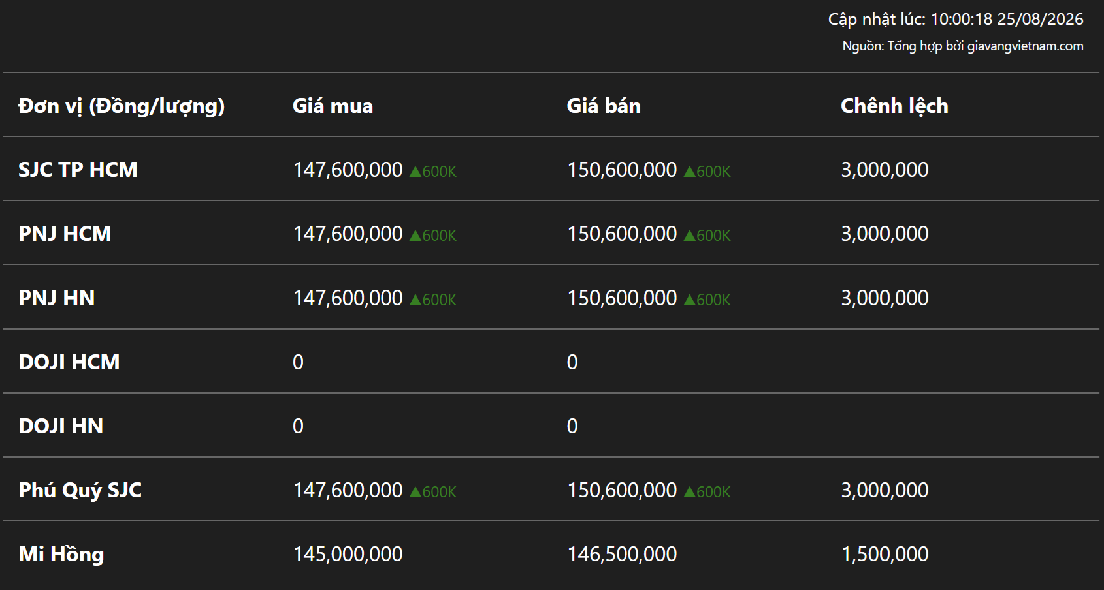Viewport: 1104px width, 590px height.
Task: Click the update timestamp 10:00:18 25/08/2026
Action: click(x=1007, y=19)
